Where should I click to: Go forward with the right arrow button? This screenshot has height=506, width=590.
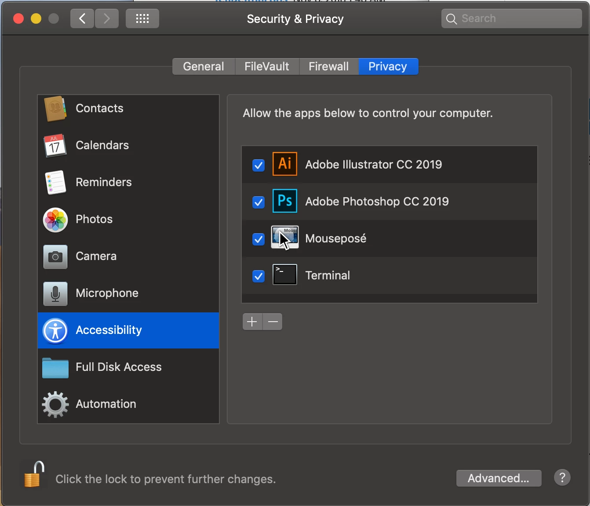[x=107, y=18]
